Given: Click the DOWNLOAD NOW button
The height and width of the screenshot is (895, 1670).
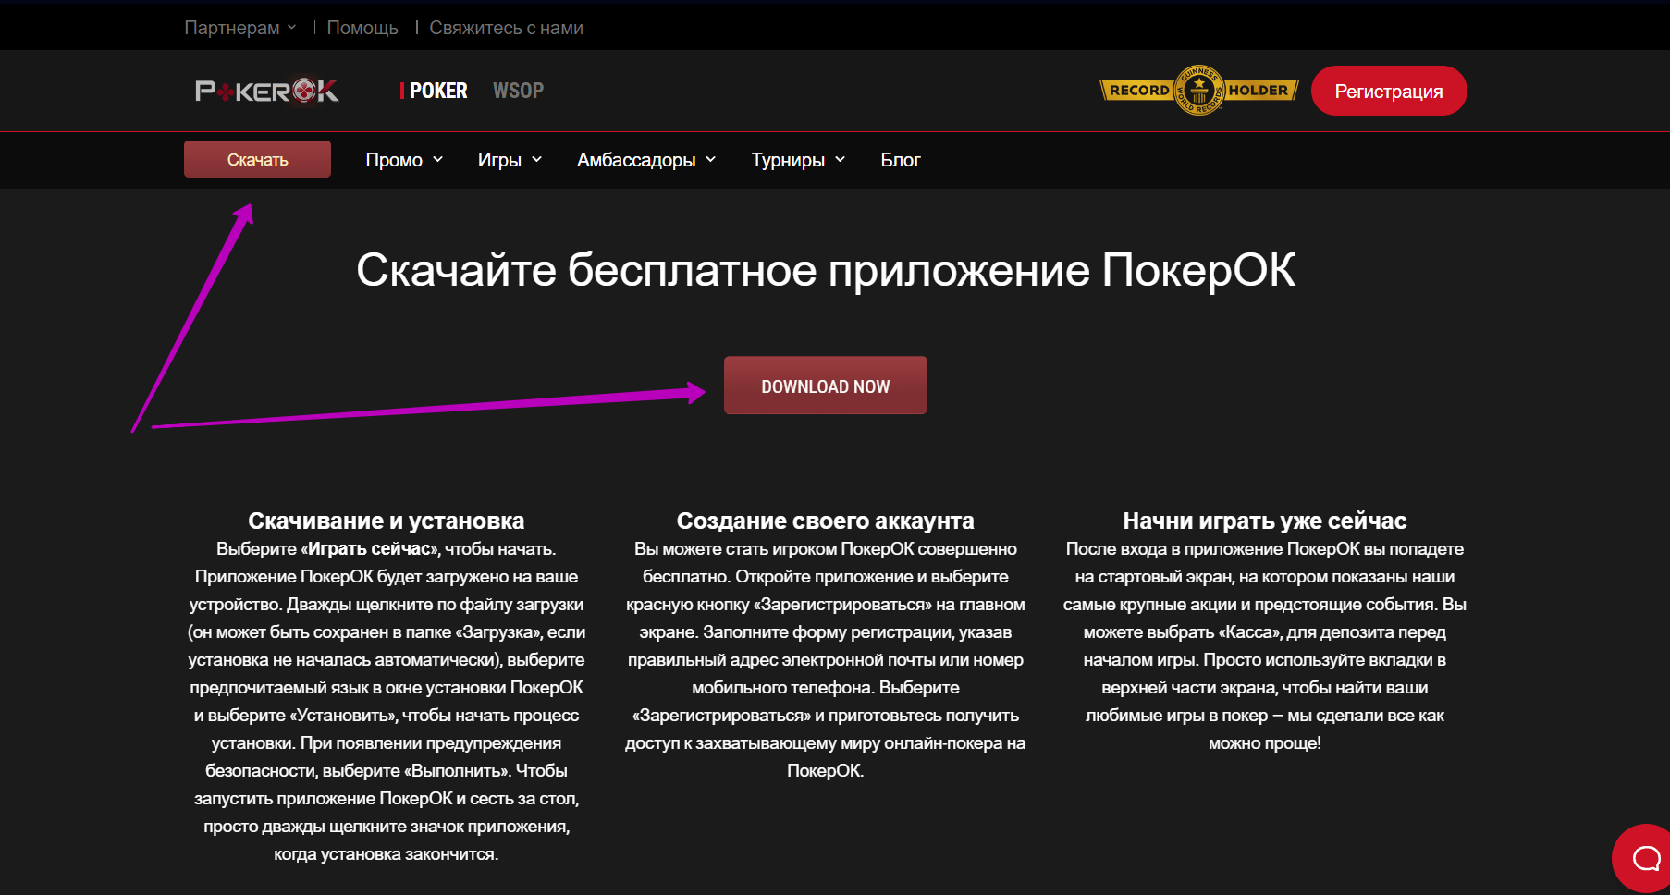Looking at the screenshot, I should [x=826, y=386].
